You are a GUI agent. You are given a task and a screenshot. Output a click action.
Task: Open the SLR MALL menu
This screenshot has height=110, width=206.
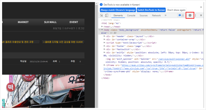pyautogui.click(x=50, y=22)
